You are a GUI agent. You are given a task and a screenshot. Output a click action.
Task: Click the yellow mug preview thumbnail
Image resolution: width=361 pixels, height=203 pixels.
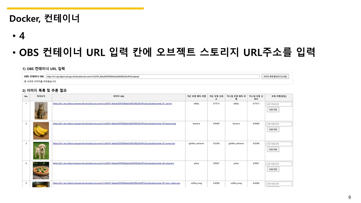(x=41, y=185)
